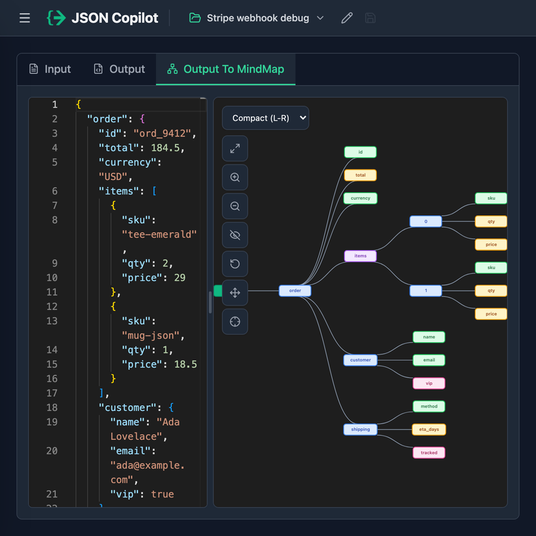This screenshot has width=536, height=536.
Task: Select the name node
Action: [x=429, y=337]
